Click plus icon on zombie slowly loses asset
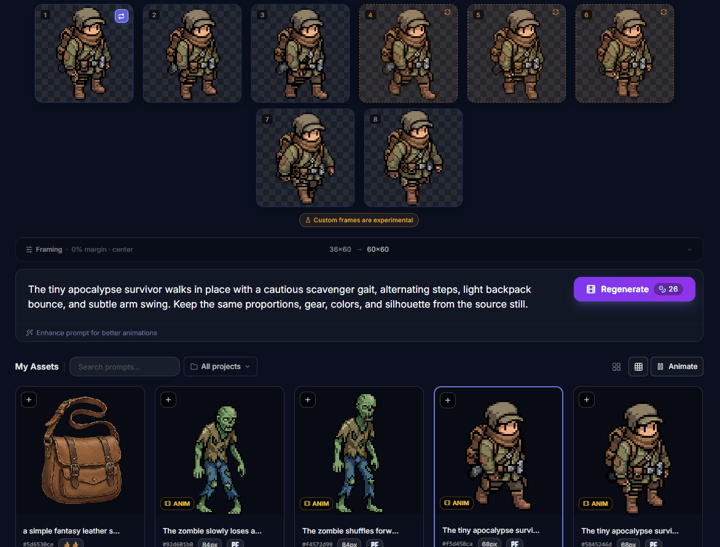 click(169, 400)
